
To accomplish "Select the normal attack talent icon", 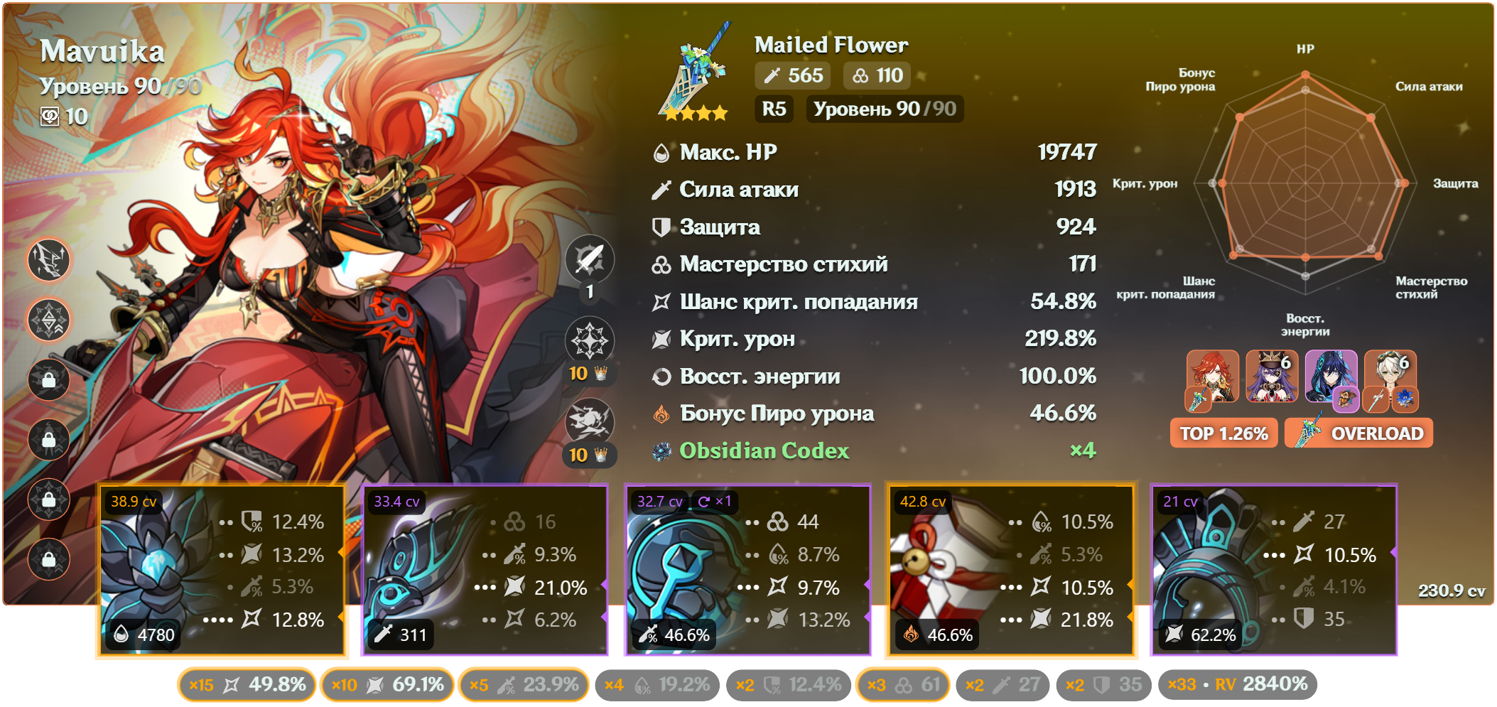I will click(590, 259).
